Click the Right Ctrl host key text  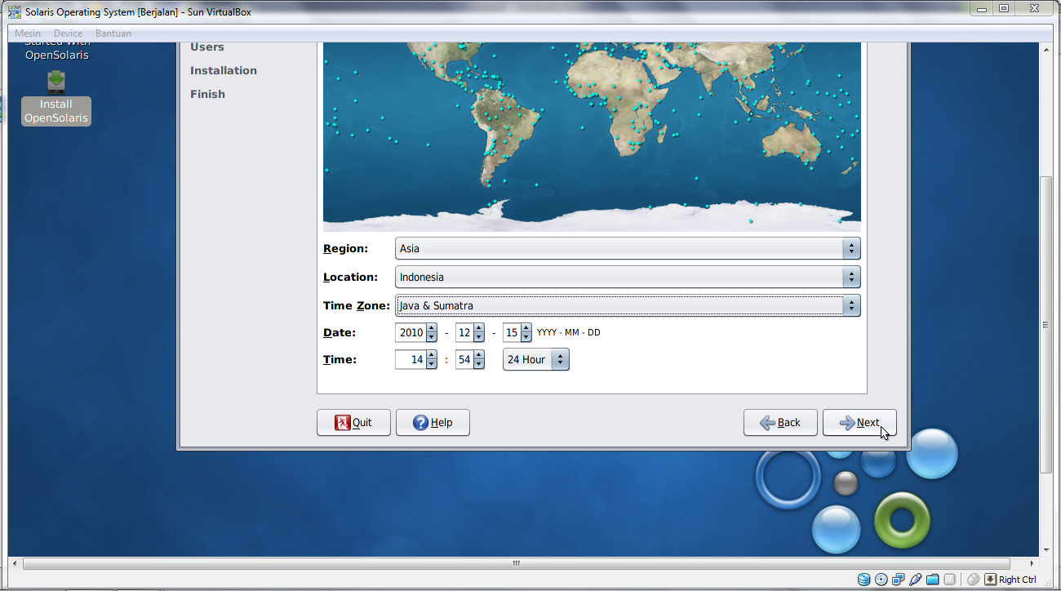(x=1018, y=580)
